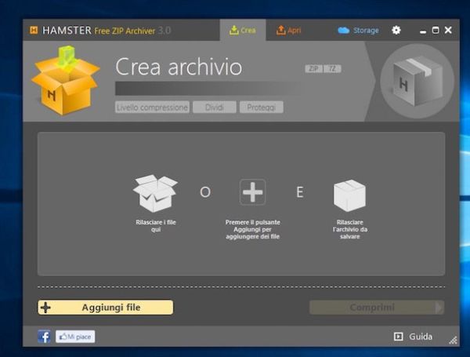Open cloud Storage options

click(x=358, y=31)
